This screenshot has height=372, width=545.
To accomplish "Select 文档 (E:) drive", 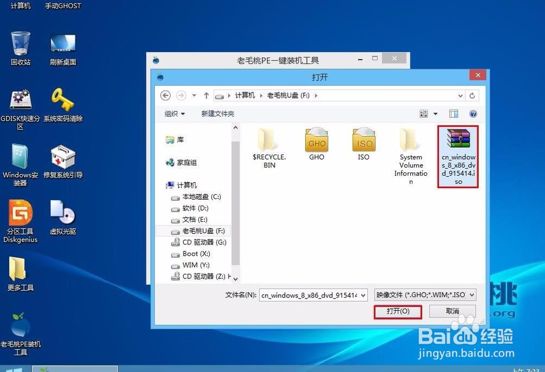I will click(x=190, y=220).
